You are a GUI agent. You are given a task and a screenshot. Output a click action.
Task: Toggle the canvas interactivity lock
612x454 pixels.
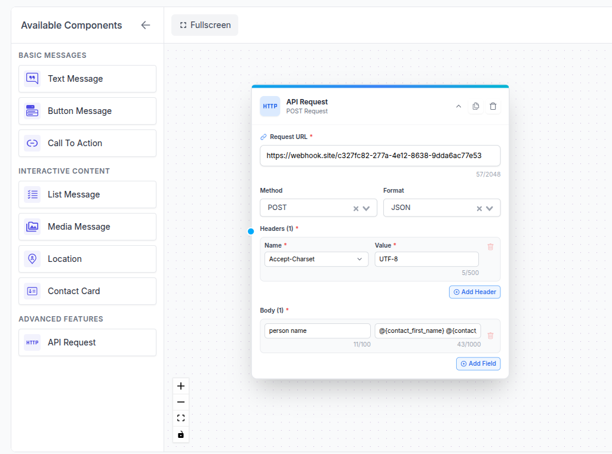click(180, 434)
